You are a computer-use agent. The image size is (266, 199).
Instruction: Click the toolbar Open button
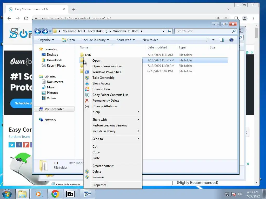pyautogui.click(x=68, y=40)
